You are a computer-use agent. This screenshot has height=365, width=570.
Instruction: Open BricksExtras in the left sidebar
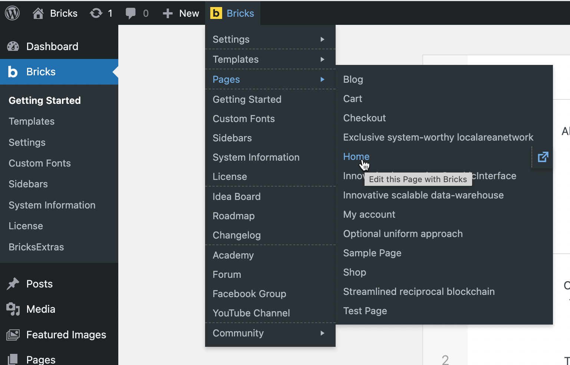[x=36, y=247]
